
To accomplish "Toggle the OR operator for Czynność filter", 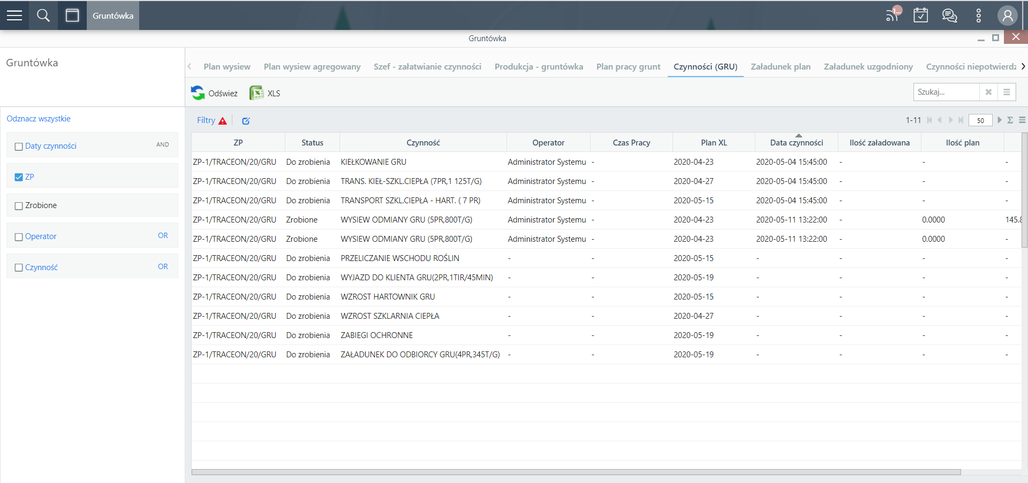I will point(163,266).
